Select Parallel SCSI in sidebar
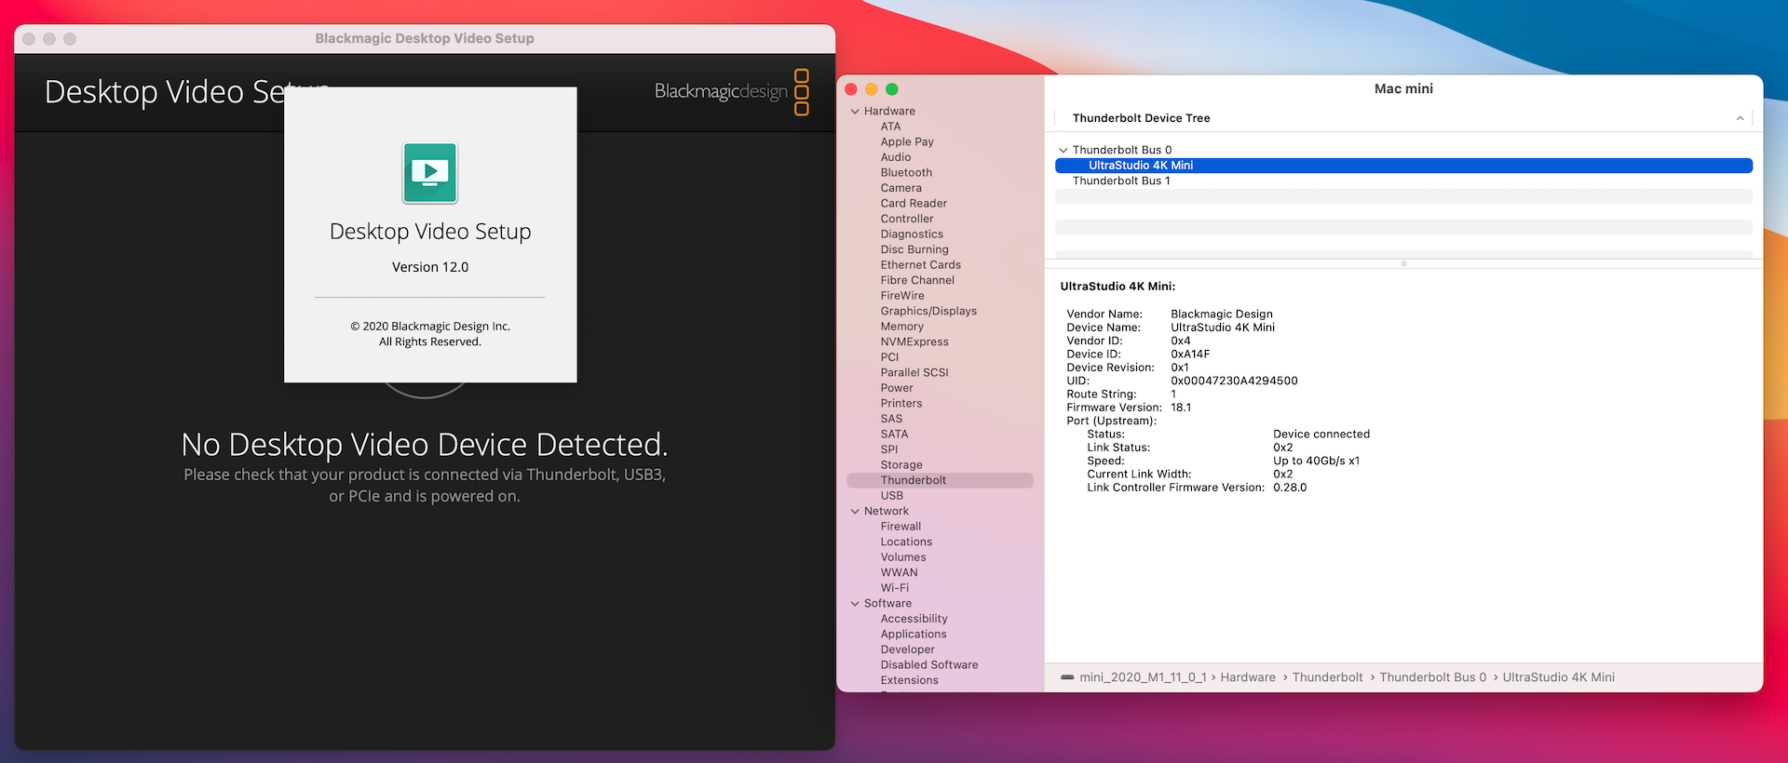This screenshot has width=1788, height=763. 914,372
